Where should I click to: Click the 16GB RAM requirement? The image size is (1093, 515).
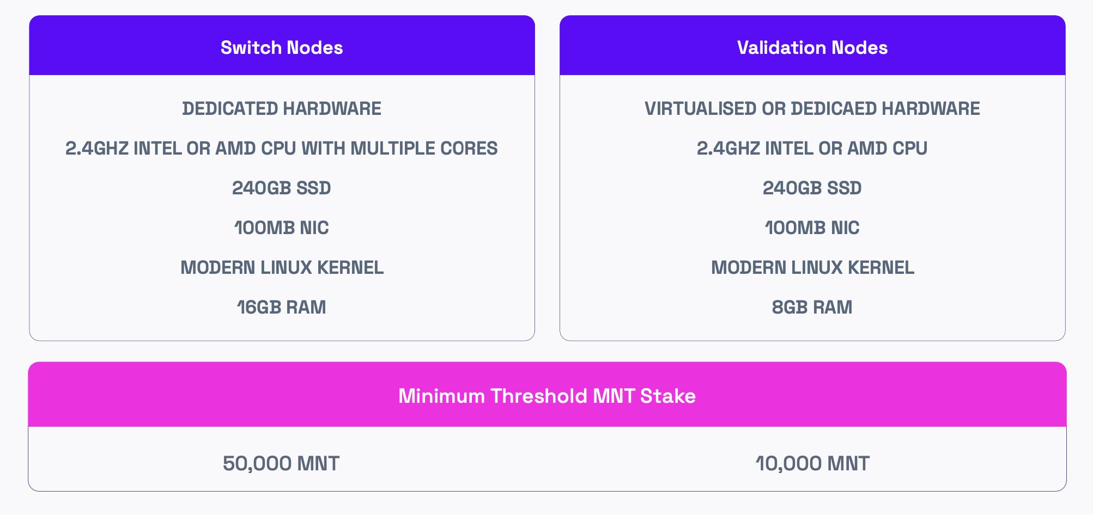[x=282, y=308]
